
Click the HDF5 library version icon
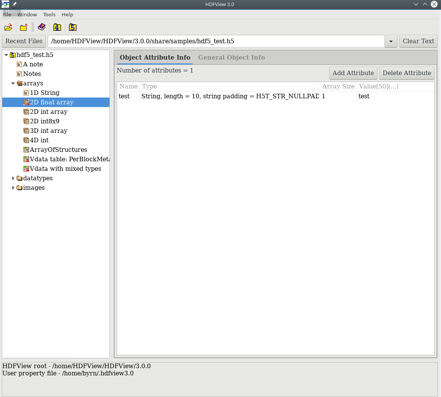(x=73, y=27)
